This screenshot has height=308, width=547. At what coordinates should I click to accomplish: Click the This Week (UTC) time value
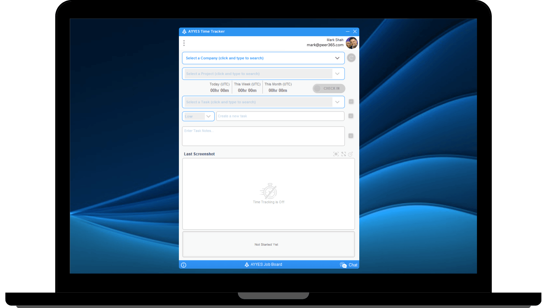(x=247, y=90)
